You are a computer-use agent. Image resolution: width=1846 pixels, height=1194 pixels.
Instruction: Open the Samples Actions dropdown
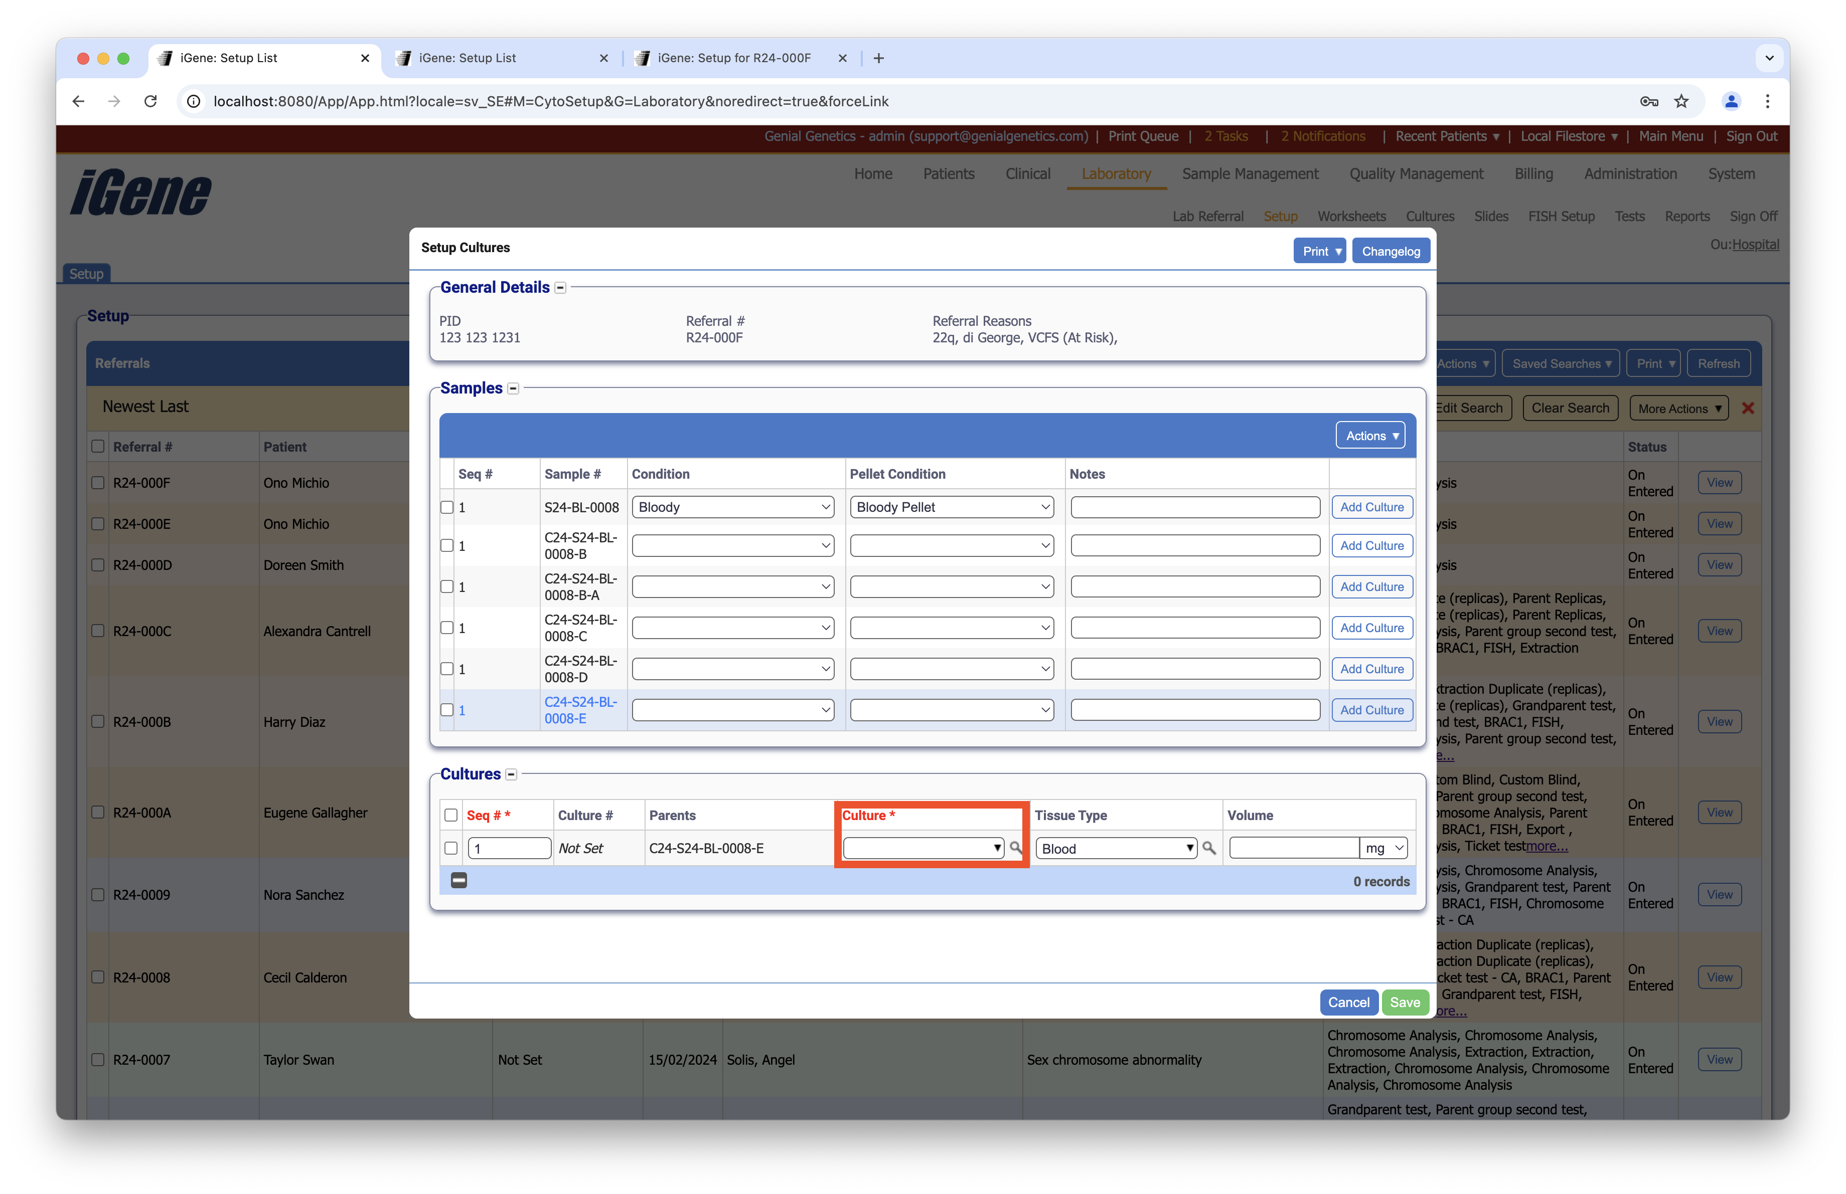(x=1370, y=436)
